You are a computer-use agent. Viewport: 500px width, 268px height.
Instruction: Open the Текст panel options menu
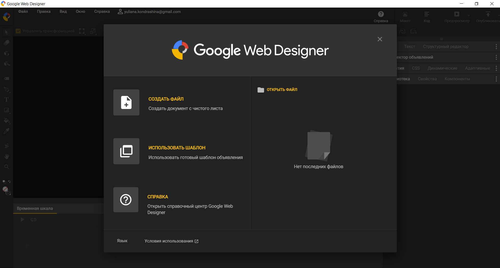coord(496,47)
